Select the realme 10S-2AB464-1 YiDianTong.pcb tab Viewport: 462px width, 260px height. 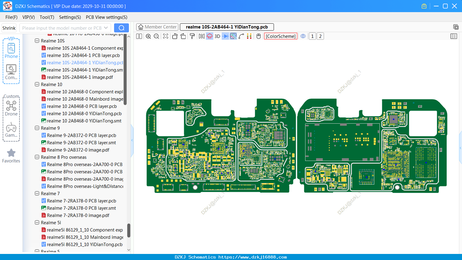(227, 27)
